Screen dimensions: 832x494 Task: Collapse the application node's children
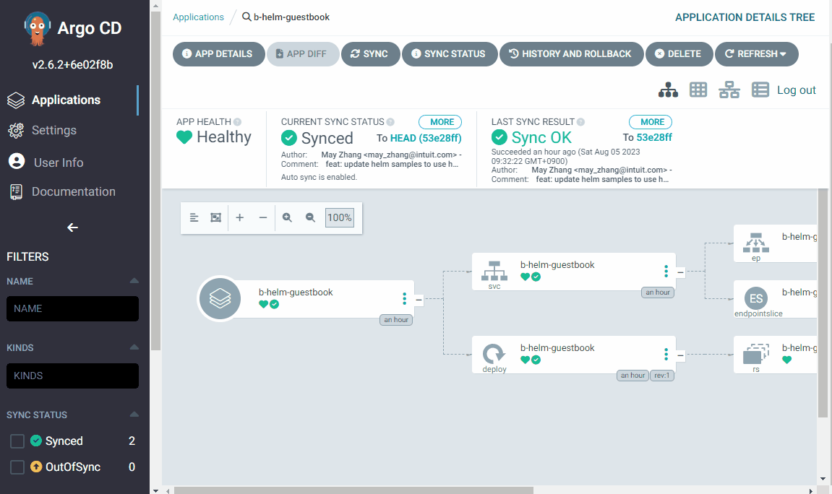pyautogui.click(x=419, y=300)
